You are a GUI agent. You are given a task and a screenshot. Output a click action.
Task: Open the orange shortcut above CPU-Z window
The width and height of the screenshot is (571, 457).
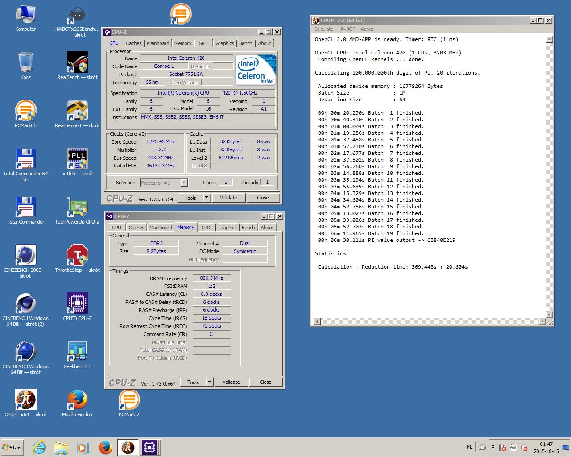pyautogui.click(x=181, y=14)
